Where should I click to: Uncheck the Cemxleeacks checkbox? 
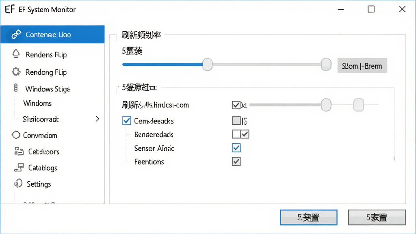coord(127,121)
